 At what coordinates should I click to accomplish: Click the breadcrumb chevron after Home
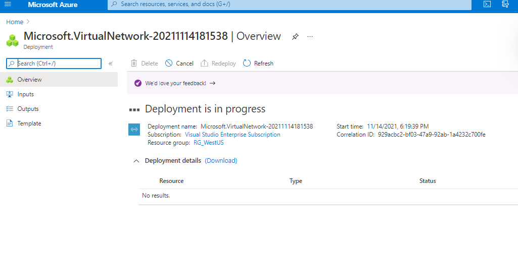pyautogui.click(x=28, y=22)
